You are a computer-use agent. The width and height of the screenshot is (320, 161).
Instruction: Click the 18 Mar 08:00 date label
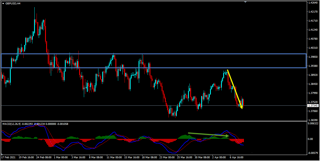(149, 157)
